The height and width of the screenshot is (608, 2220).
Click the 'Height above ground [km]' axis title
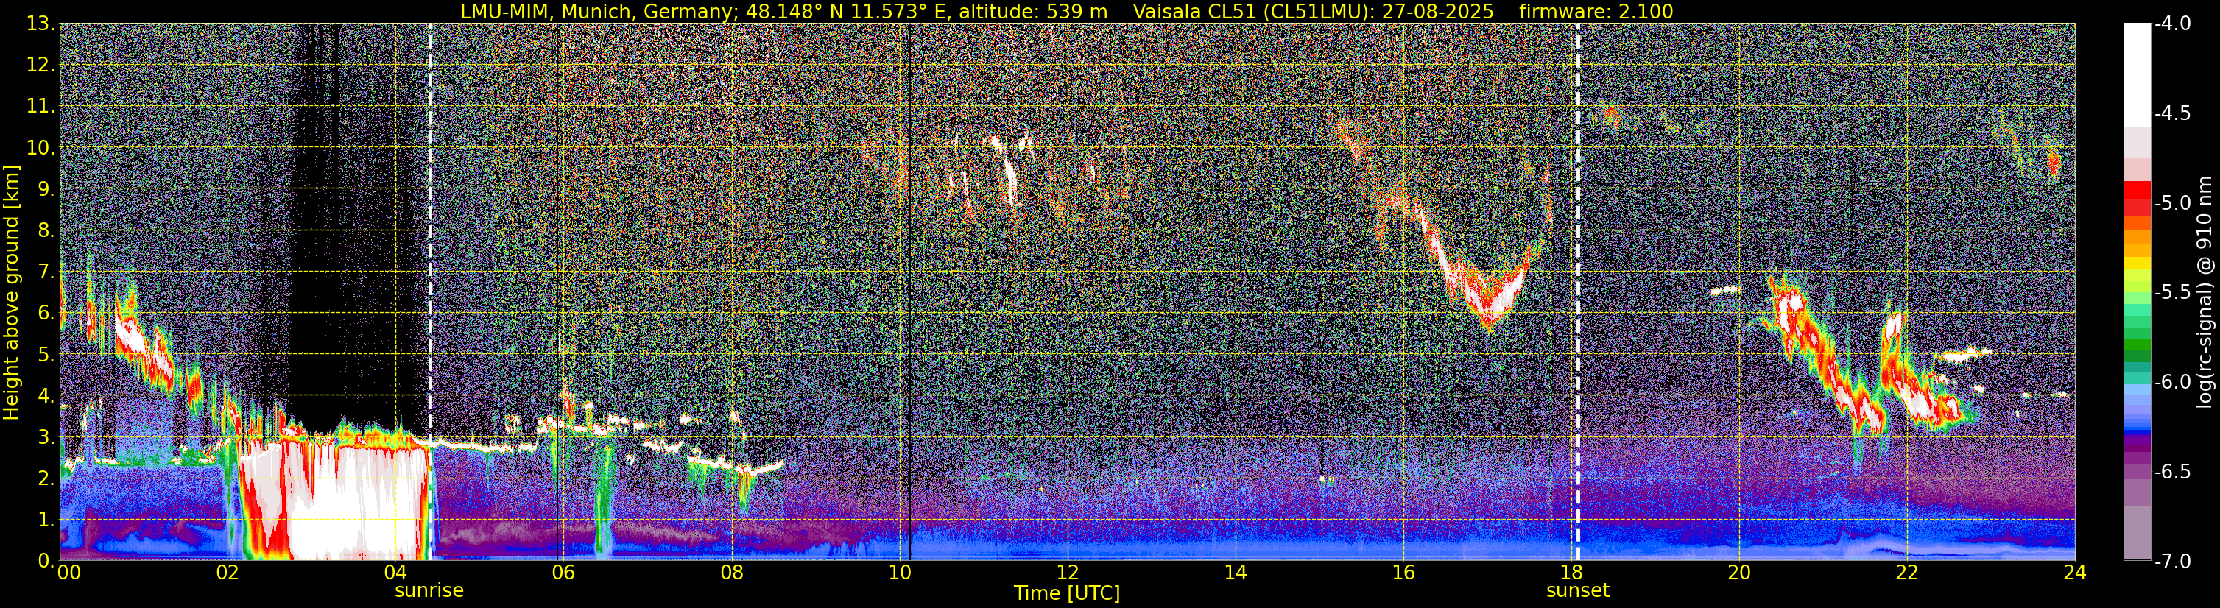click(11, 293)
